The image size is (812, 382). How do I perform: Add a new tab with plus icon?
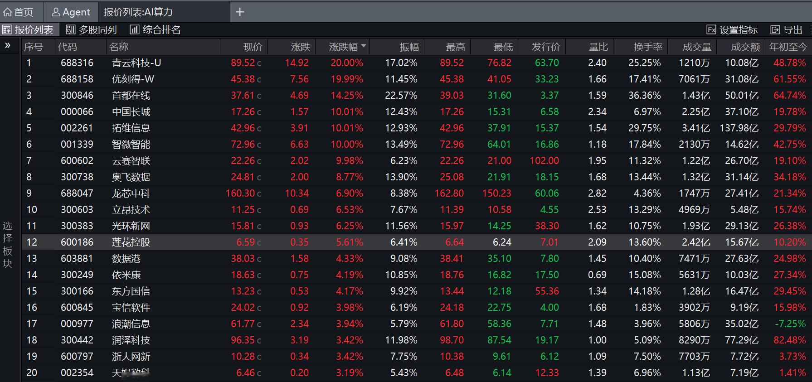point(240,12)
